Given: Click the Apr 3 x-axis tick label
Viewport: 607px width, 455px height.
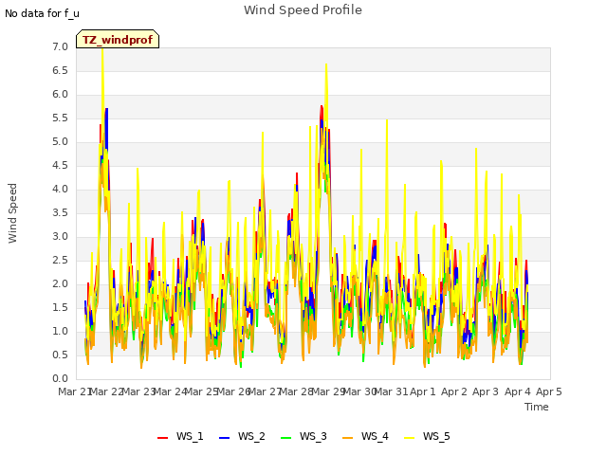Looking at the screenshot, I should [486, 391].
